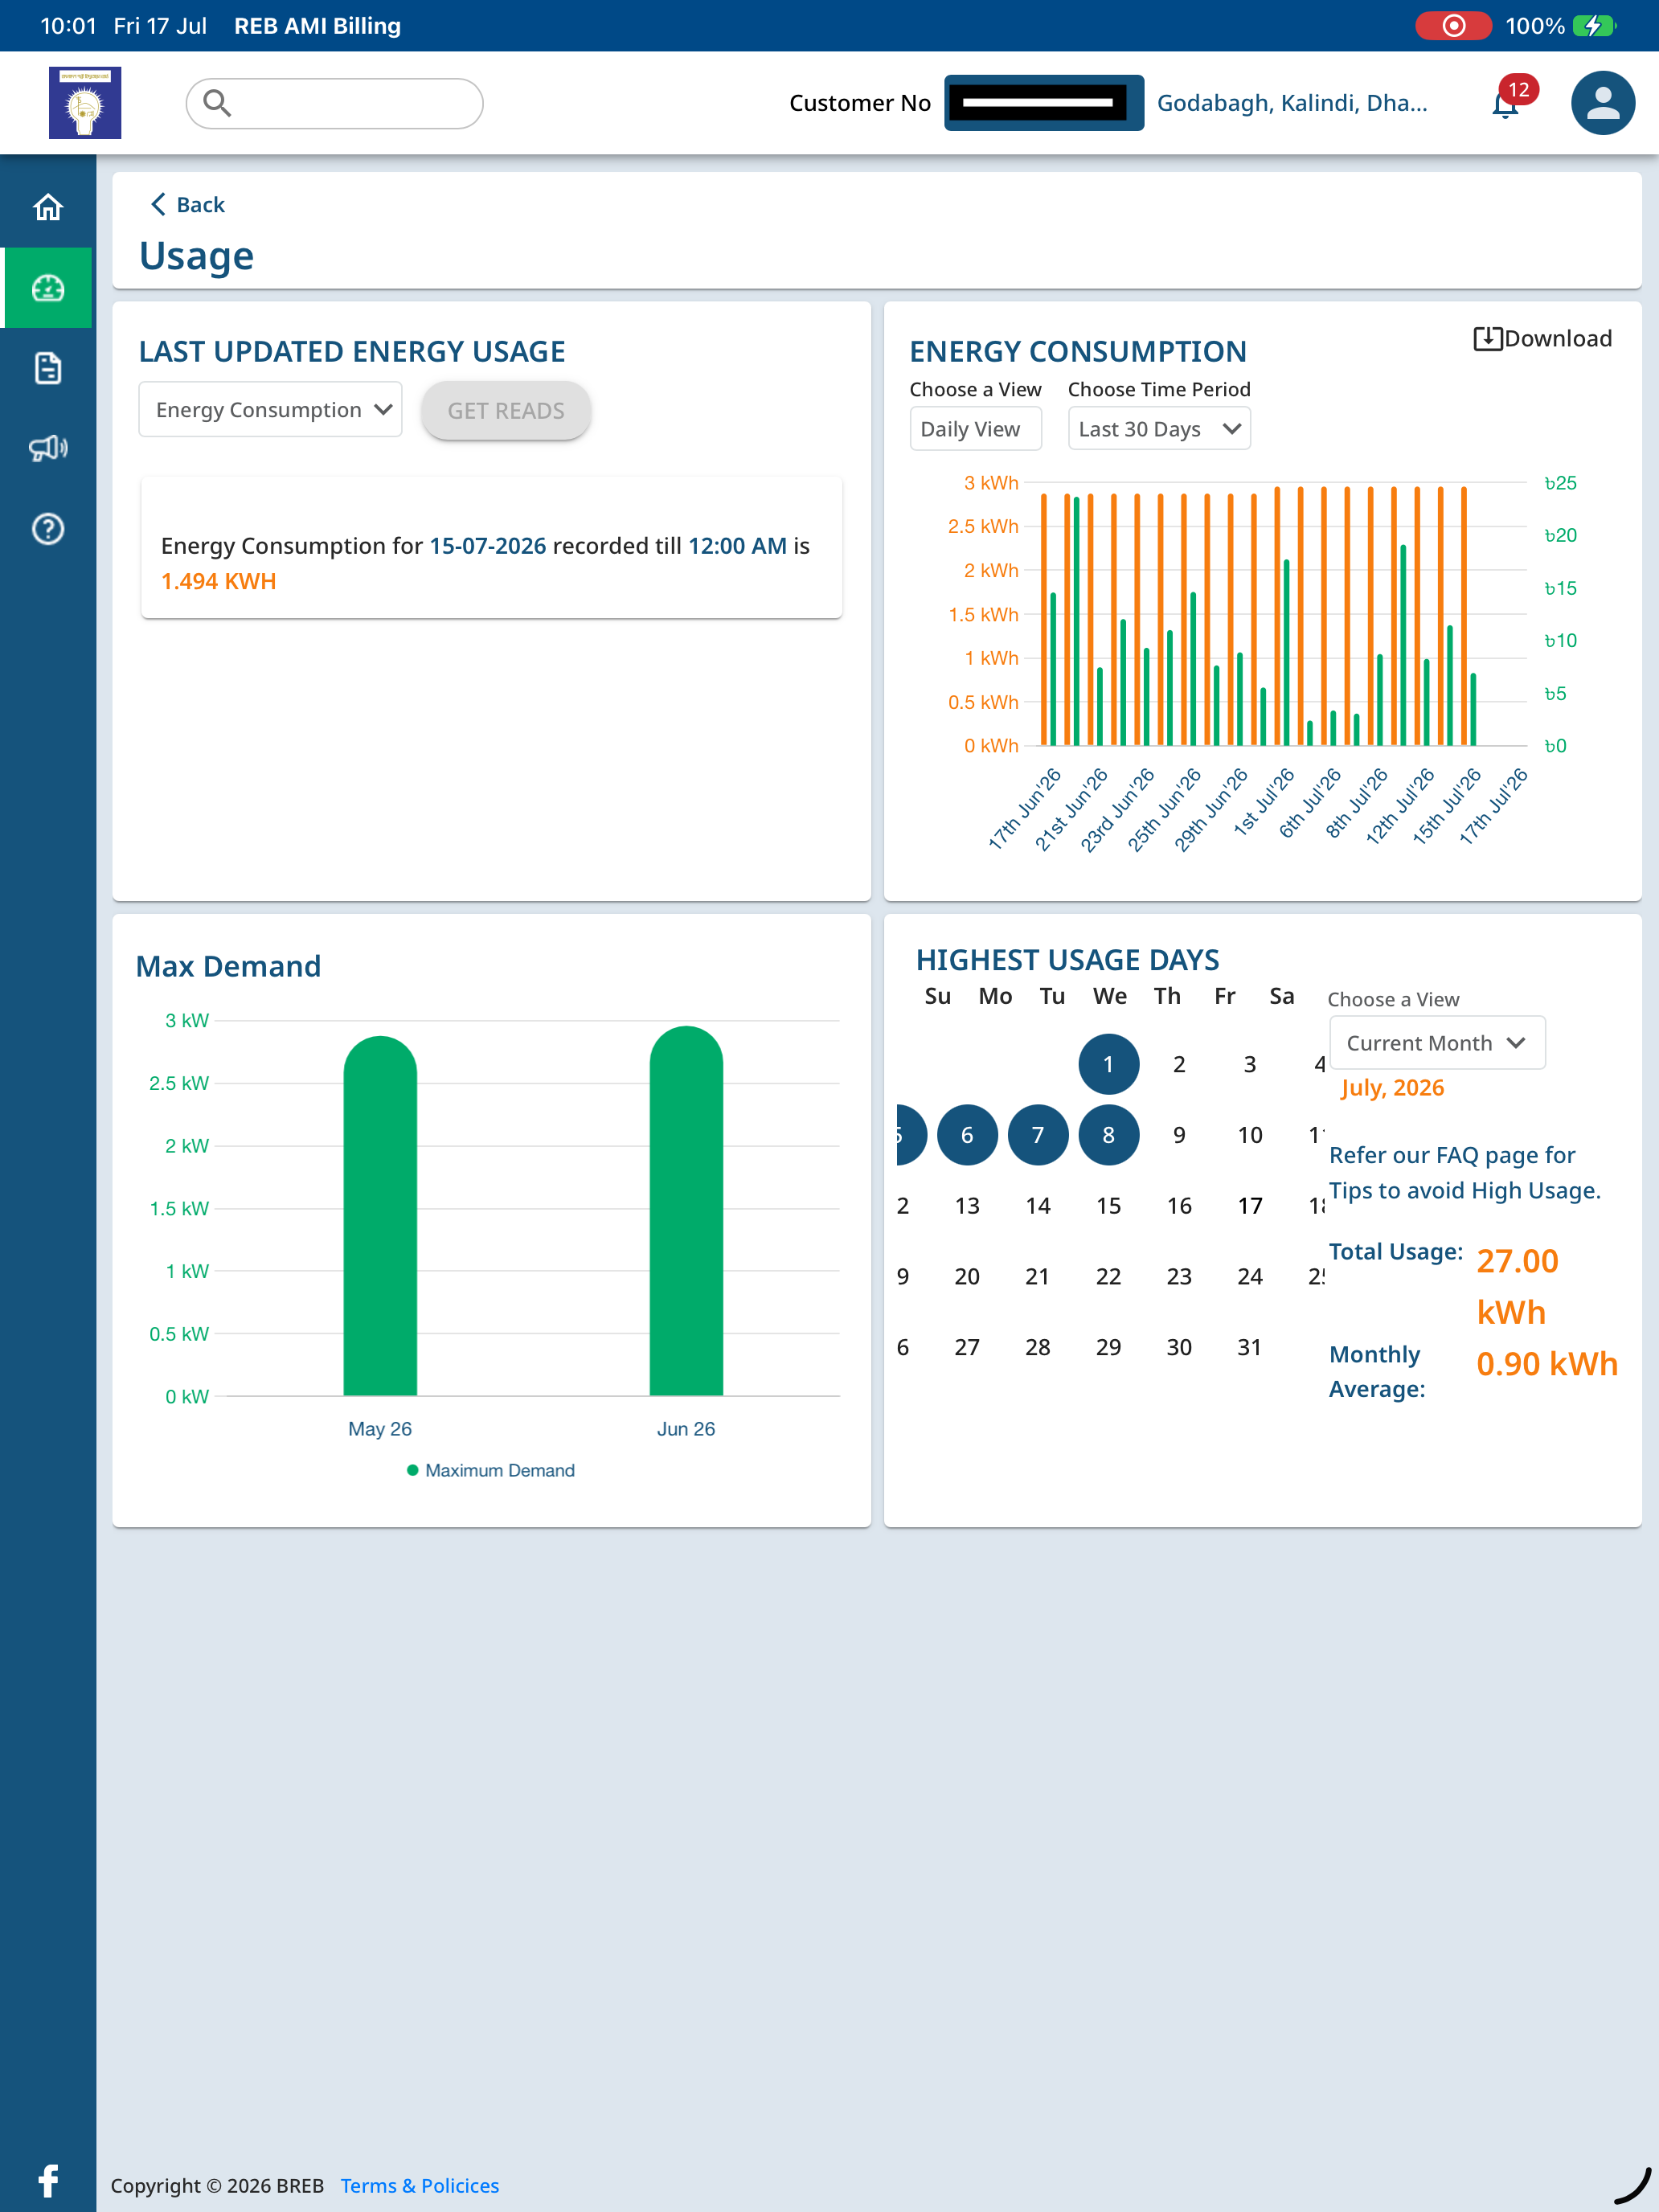The image size is (1659, 2212).
Task: Open the Help question mark icon
Action: (48, 528)
